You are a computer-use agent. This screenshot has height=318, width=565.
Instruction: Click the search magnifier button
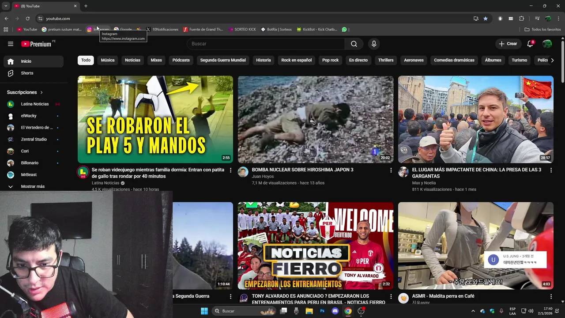pyautogui.click(x=354, y=44)
